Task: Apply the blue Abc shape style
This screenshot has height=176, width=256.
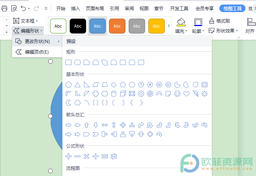Action: (98, 26)
